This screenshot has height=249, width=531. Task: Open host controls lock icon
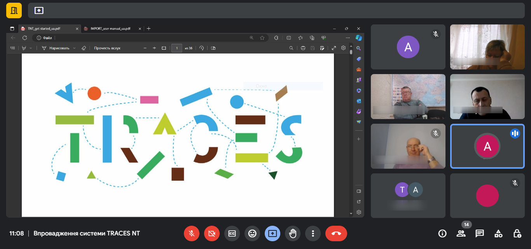(517, 233)
